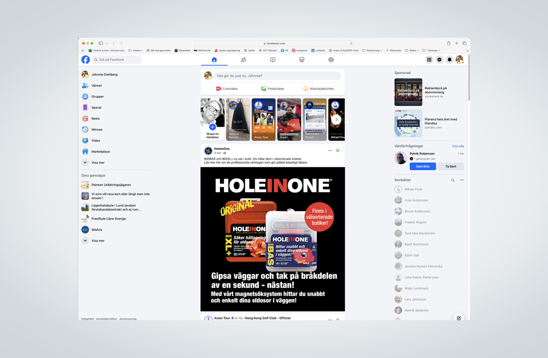Show next stories with arrow button
Image resolution: width=548 pixels, height=358 pixels.
336,119
